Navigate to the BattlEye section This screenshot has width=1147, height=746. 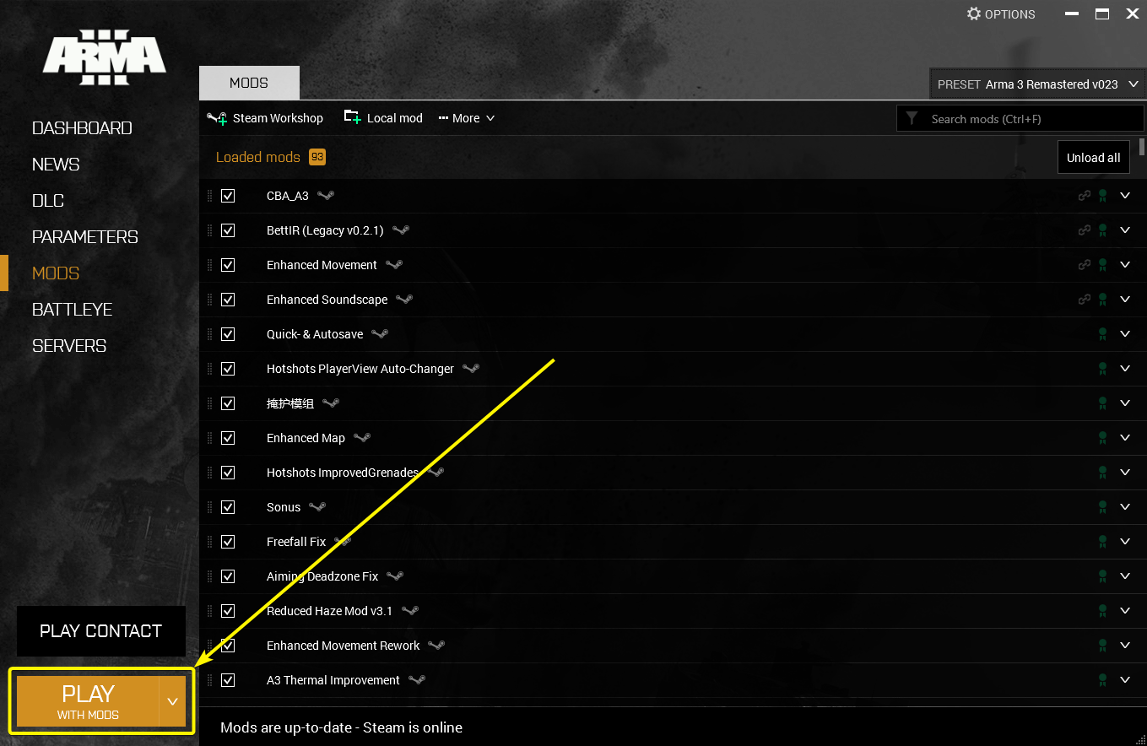(x=73, y=310)
